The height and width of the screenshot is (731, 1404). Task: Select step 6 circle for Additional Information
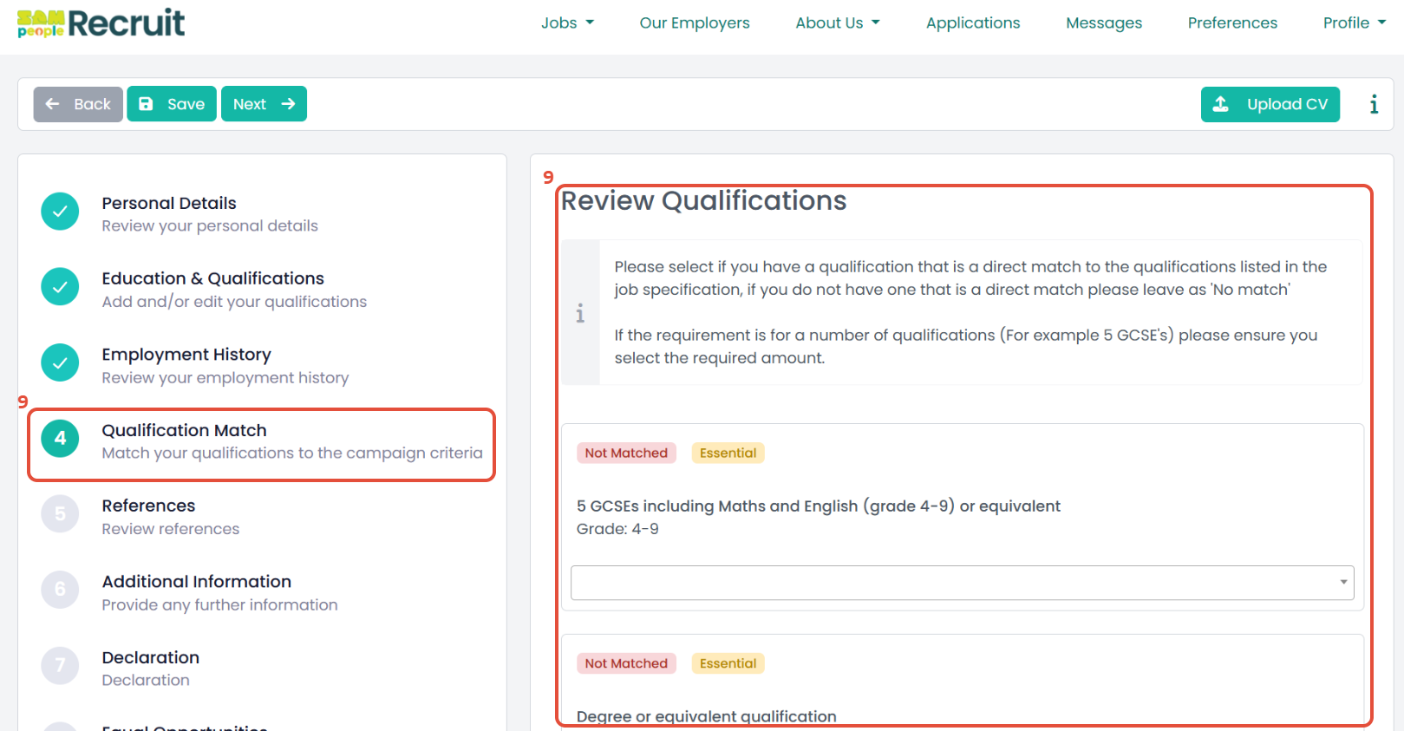click(60, 590)
